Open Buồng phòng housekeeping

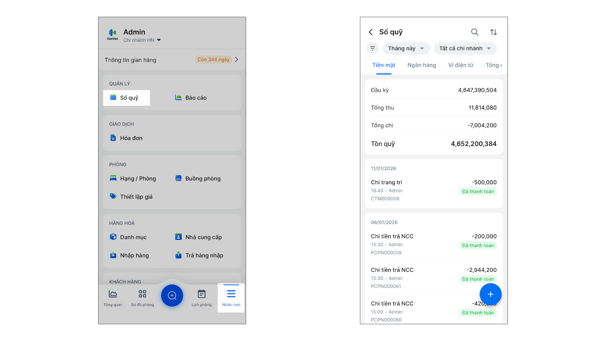click(x=198, y=178)
